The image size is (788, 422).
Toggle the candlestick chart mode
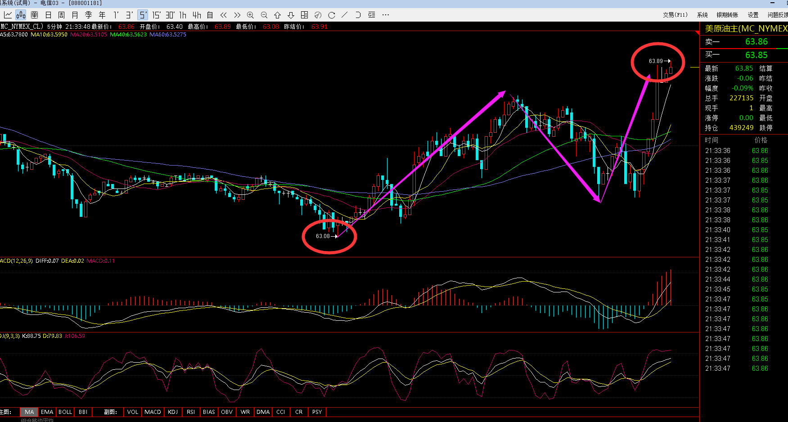21,15
